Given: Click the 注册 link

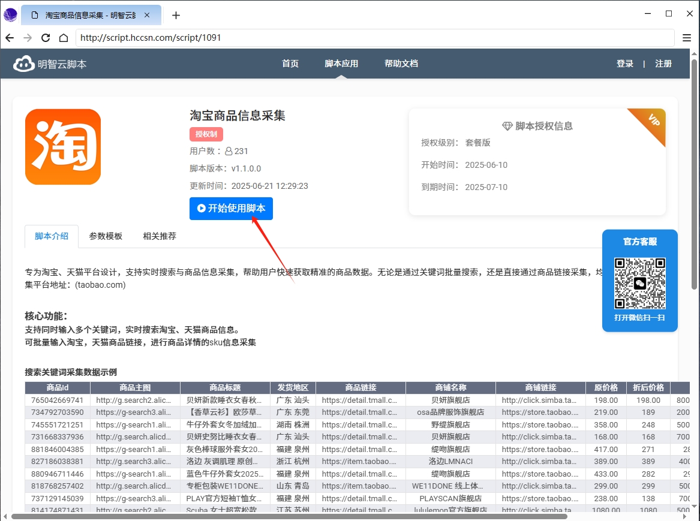Looking at the screenshot, I should (663, 64).
